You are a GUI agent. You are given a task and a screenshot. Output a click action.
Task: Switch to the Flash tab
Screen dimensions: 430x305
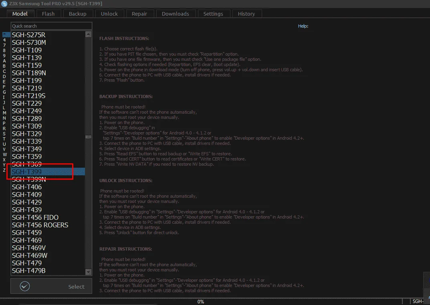(x=48, y=14)
